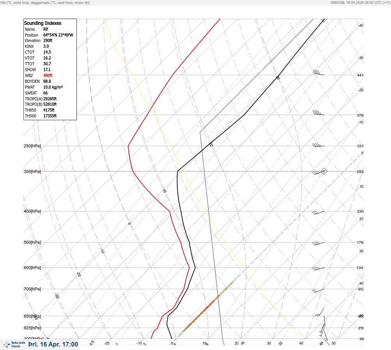This screenshot has height=350, width=391.
Task: Click the BOYDEN value 88.8
Action: (x=47, y=81)
